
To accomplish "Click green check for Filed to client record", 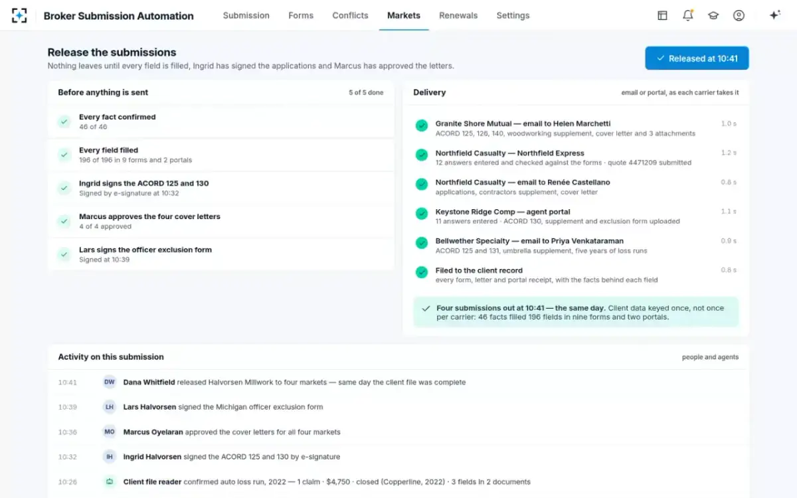I will tap(421, 272).
